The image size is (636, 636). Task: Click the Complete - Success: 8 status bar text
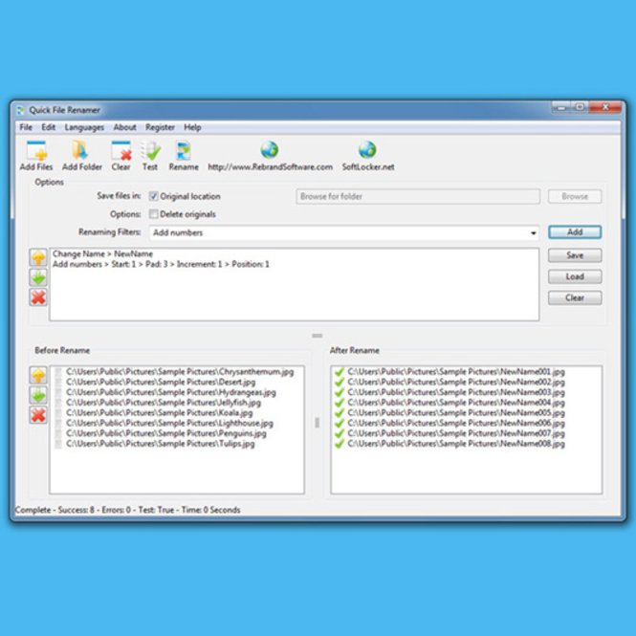click(127, 510)
